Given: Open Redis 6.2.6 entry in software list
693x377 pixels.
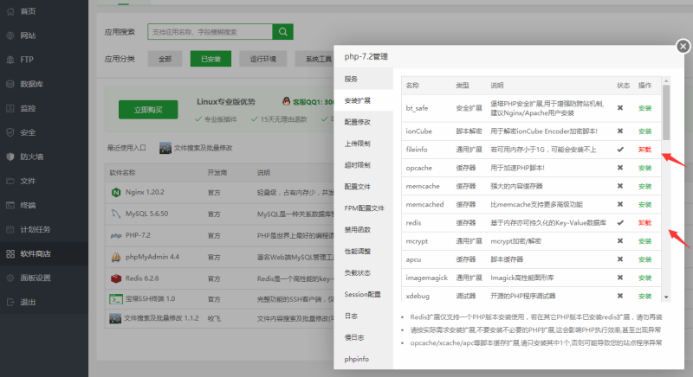Looking at the screenshot, I should pyautogui.click(x=142, y=278).
